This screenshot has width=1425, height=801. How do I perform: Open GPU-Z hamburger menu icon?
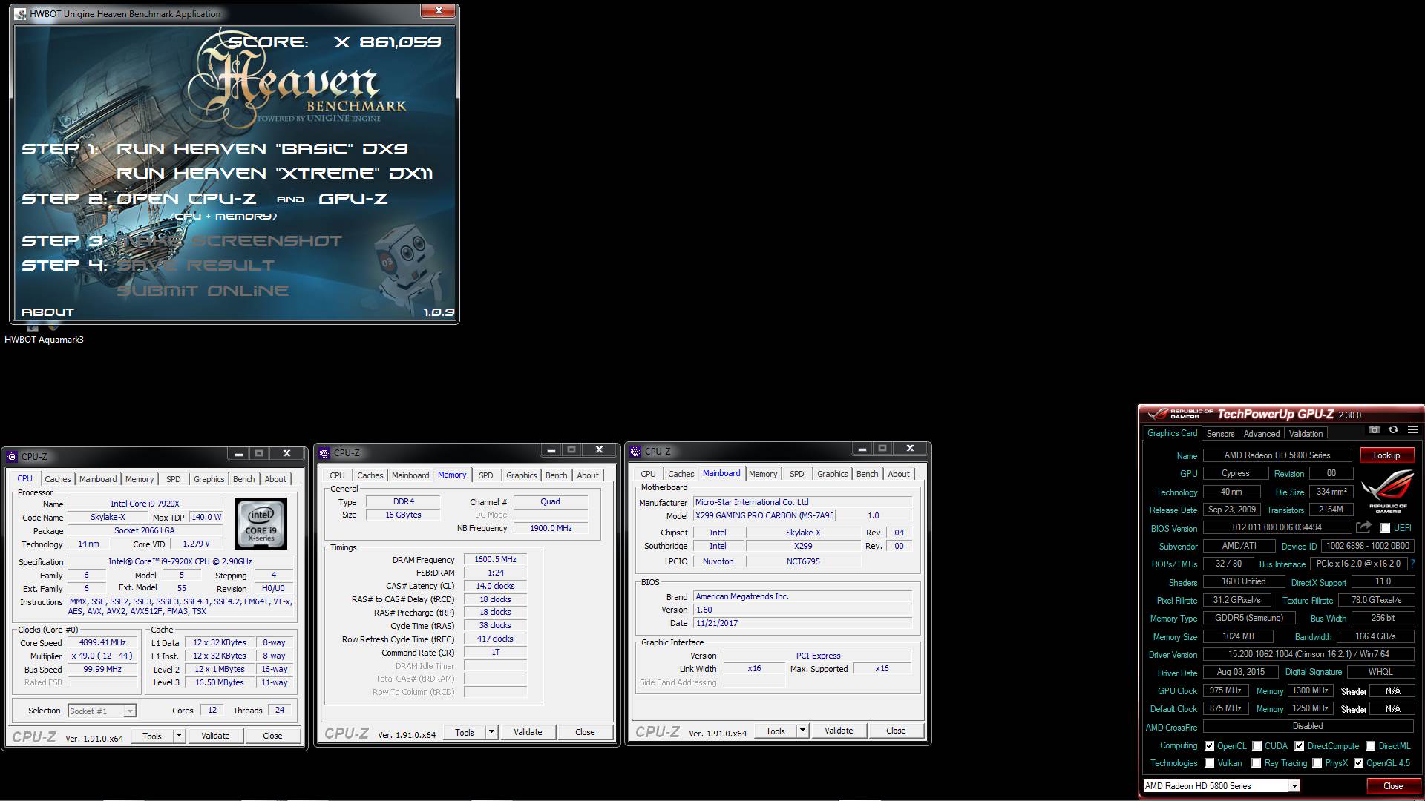coord(1412,429)
